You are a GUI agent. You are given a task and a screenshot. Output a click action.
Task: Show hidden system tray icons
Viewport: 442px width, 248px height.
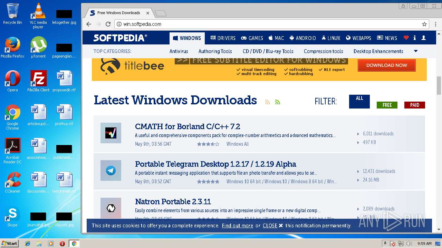tap(385, 244)
